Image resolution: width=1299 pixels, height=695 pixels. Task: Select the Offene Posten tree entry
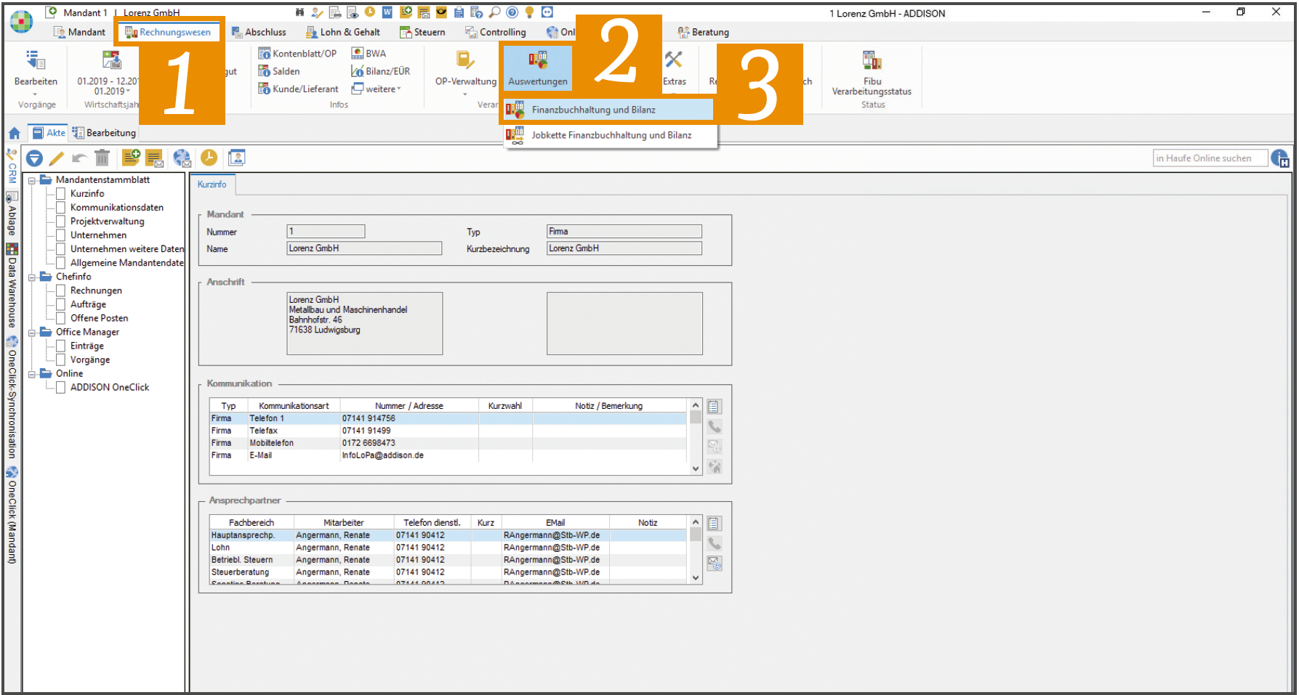(99, 317)
